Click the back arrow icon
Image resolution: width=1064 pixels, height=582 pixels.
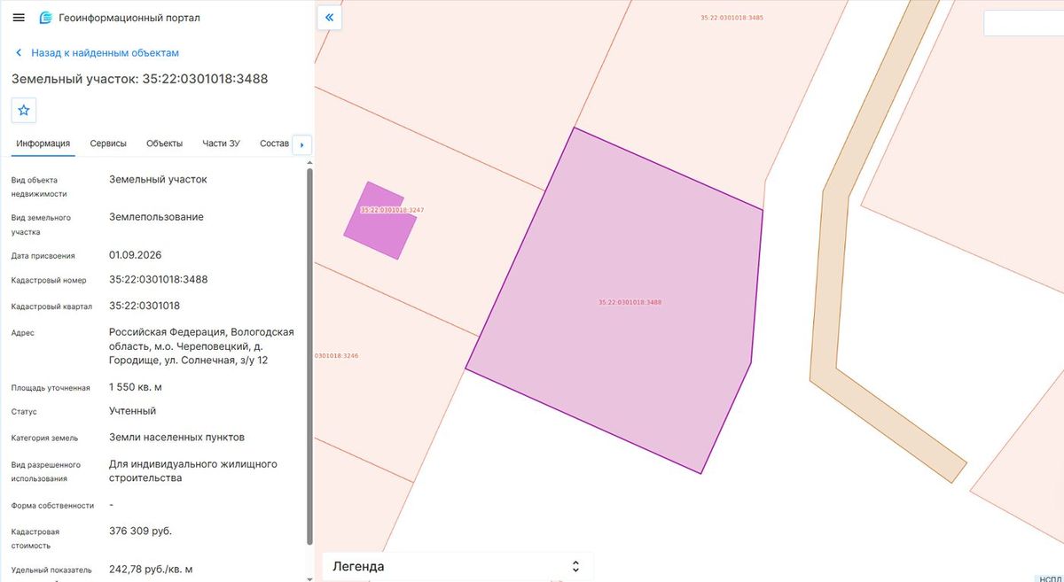19,53
